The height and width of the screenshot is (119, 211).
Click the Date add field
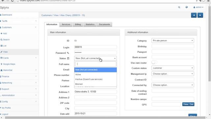tap(95, 113)
